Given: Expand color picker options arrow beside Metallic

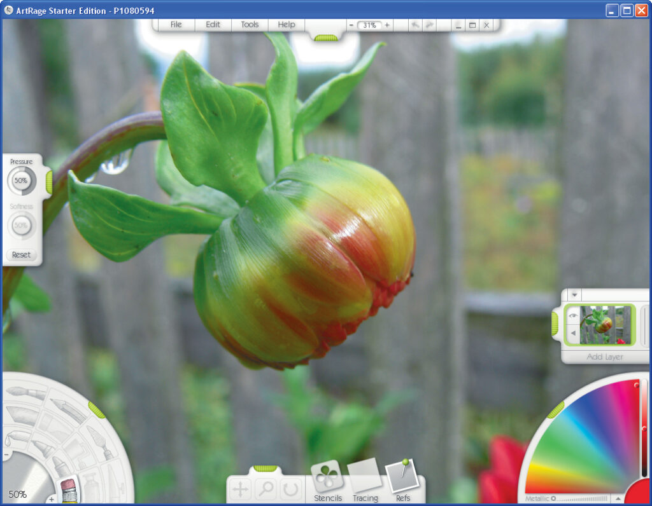Looking at the screenshot, I should (617, 498).
